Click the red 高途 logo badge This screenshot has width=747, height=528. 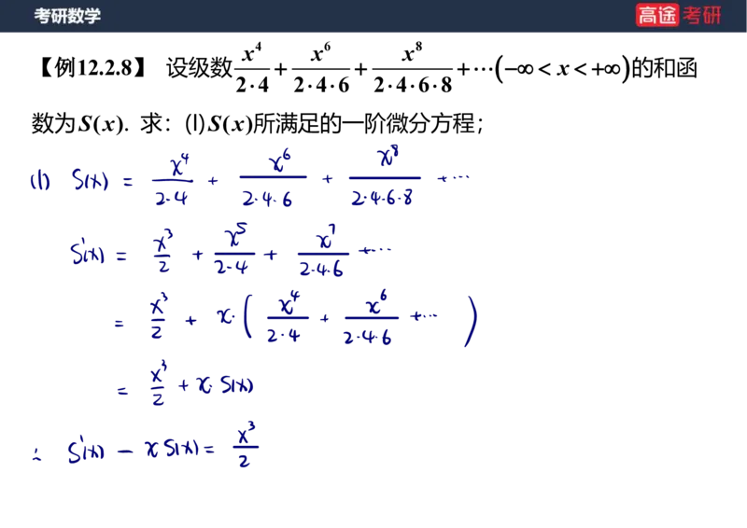pyautogui.click(x=656, y=15)
